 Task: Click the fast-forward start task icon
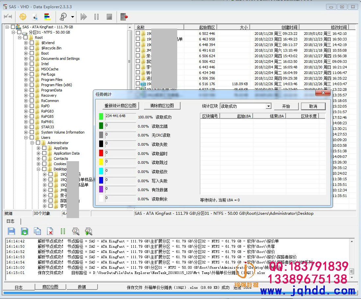[x=84, y=16]
